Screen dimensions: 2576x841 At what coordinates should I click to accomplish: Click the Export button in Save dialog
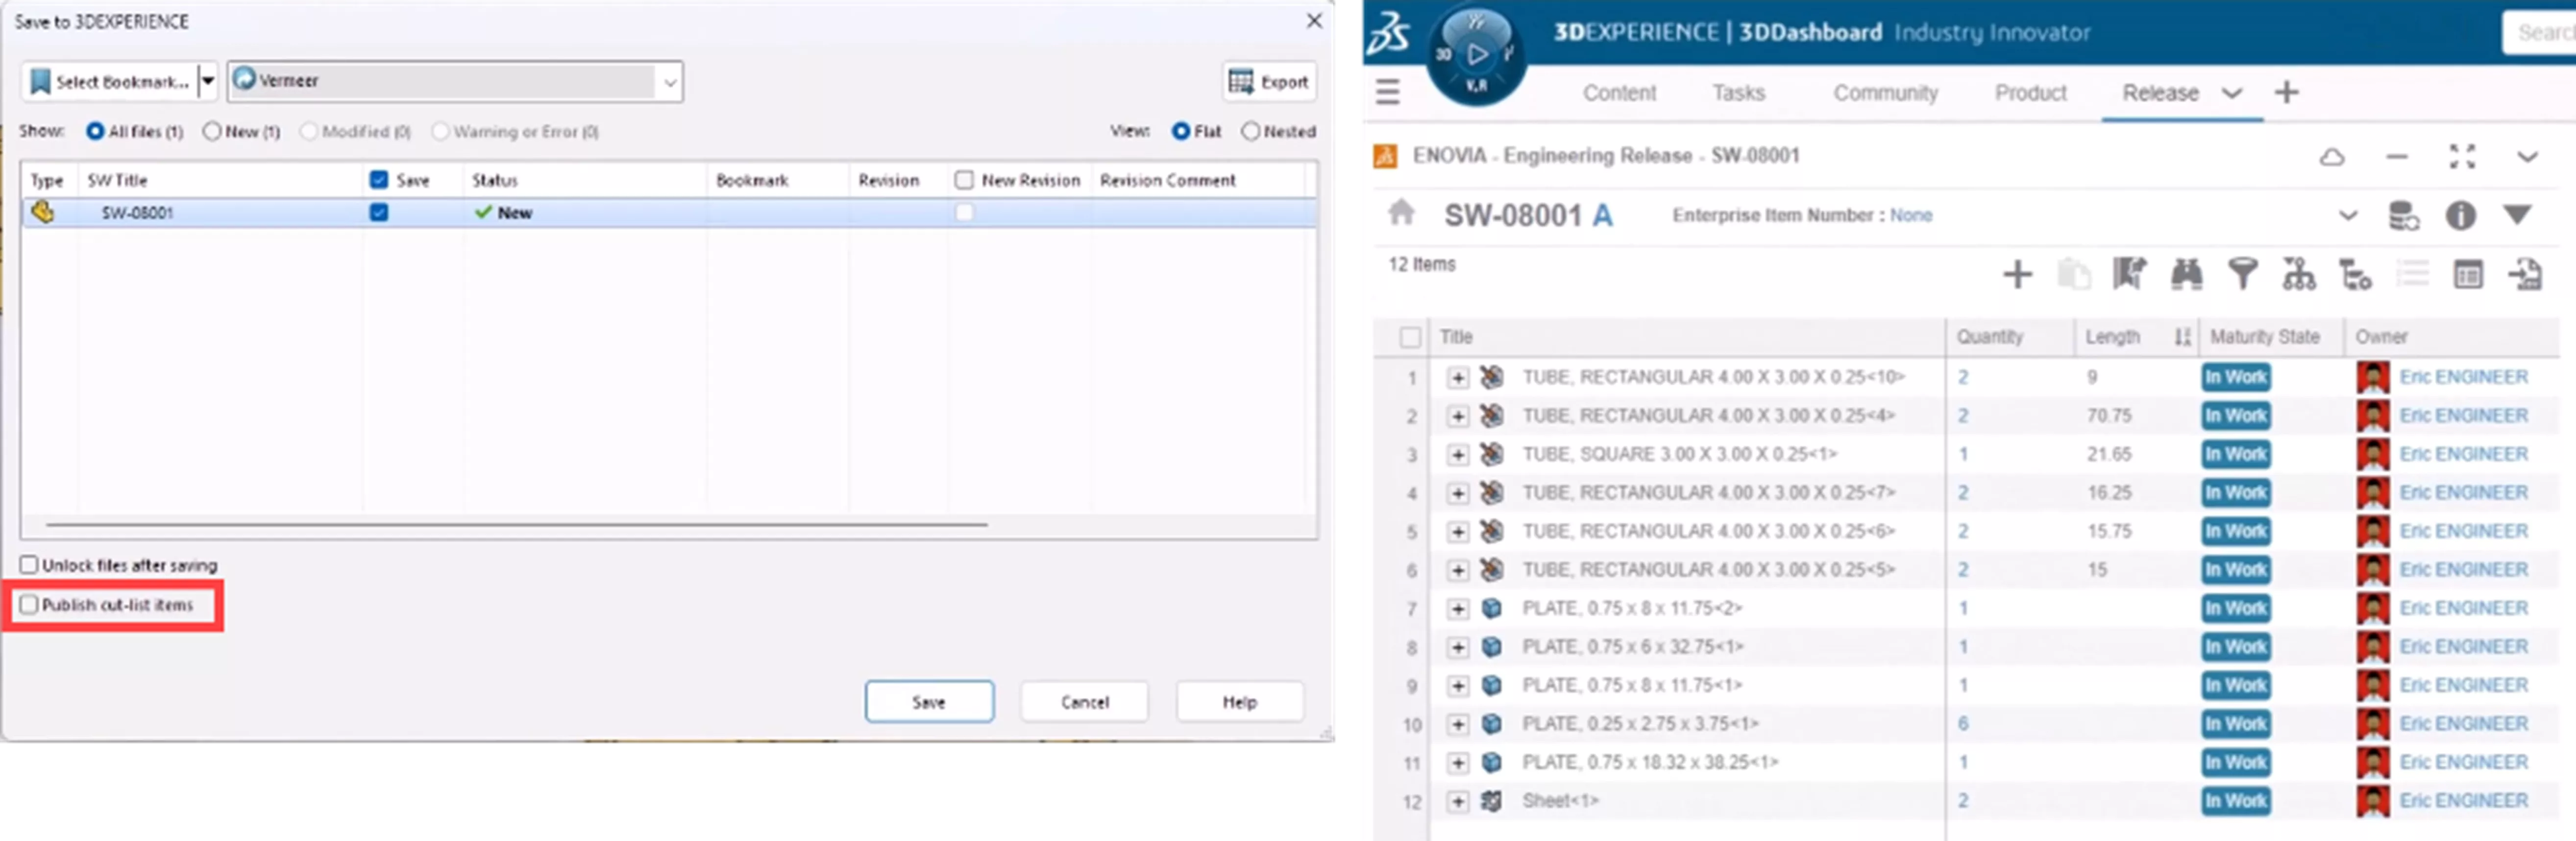pos(1269,81)
